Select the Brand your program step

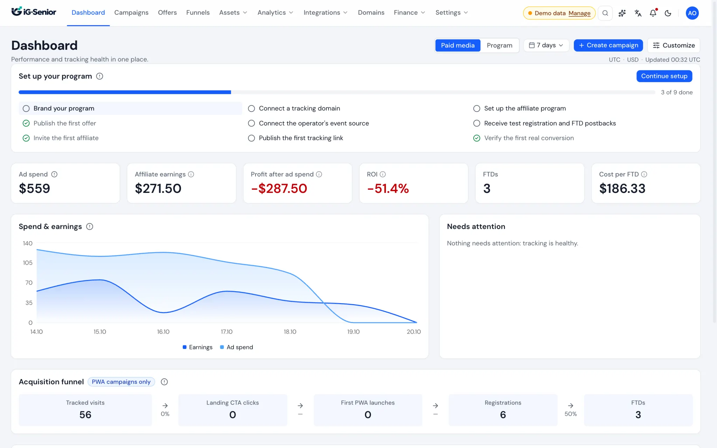pyautogui.click(x=130, y=108)
